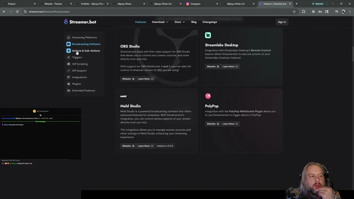Go to API Support section link
The width and height of the screenshot is (354, 199).
click(x=79, y=70)
